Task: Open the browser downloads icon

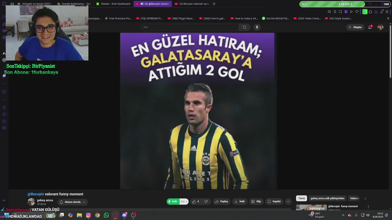Action: [x=381, y=12]
